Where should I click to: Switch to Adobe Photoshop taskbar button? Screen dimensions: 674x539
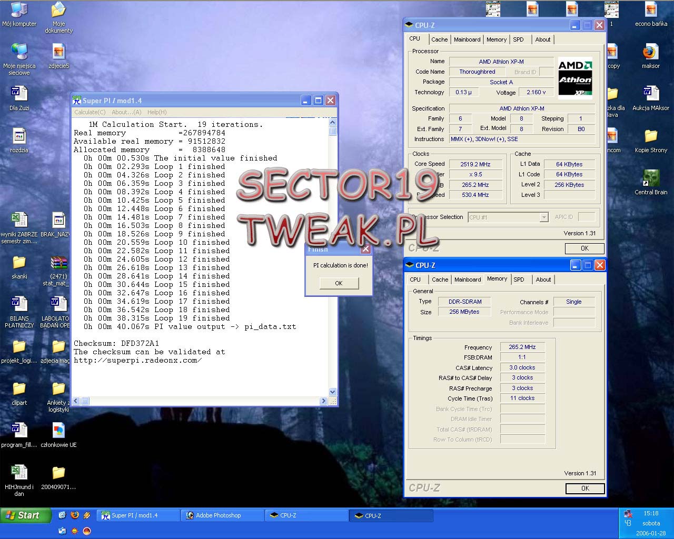pos(222,515)
